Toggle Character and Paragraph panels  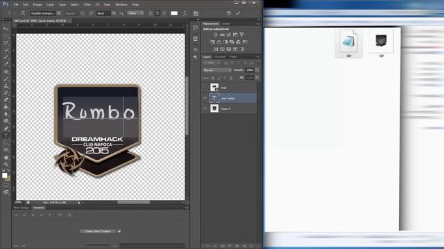click(x=196, y=13)
